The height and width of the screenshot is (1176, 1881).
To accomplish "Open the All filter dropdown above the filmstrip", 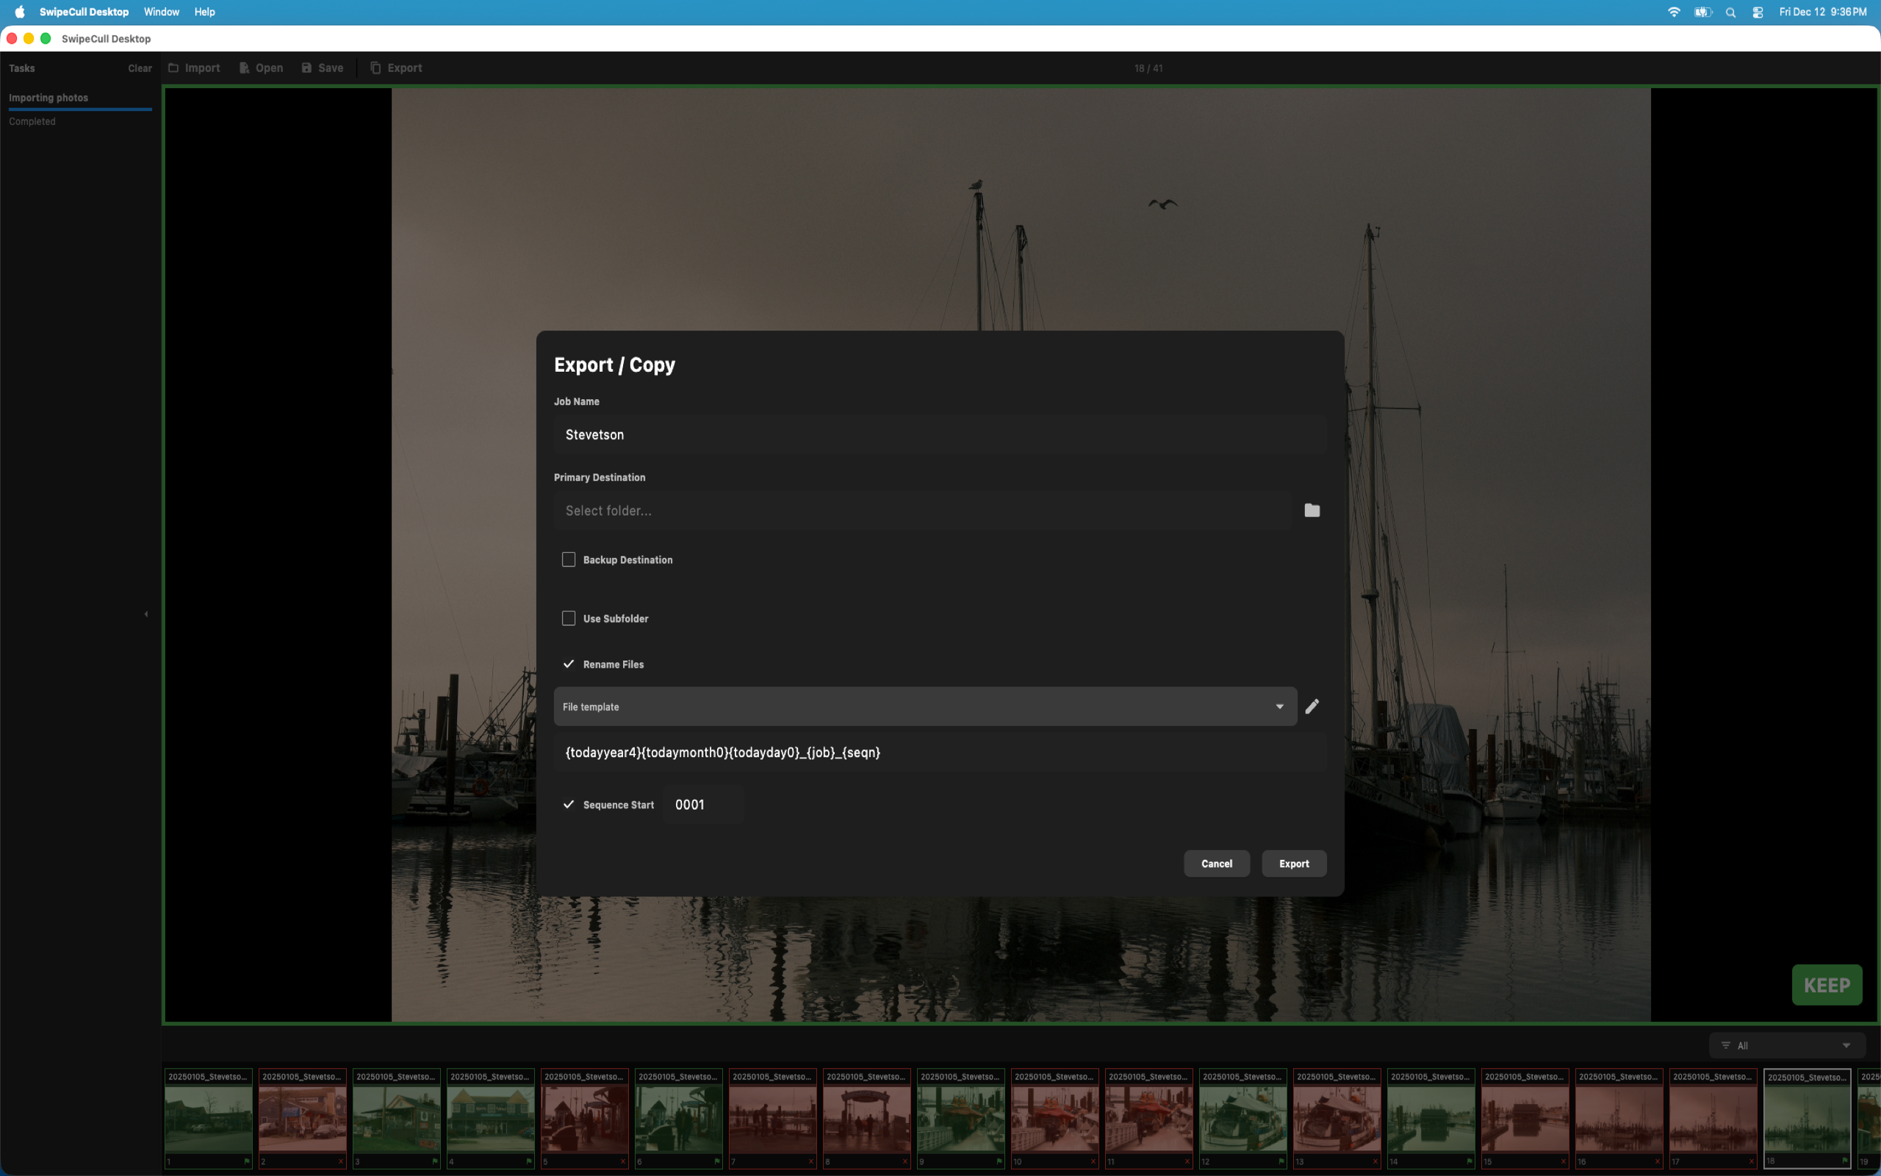I will (x=1785, y=1044).
